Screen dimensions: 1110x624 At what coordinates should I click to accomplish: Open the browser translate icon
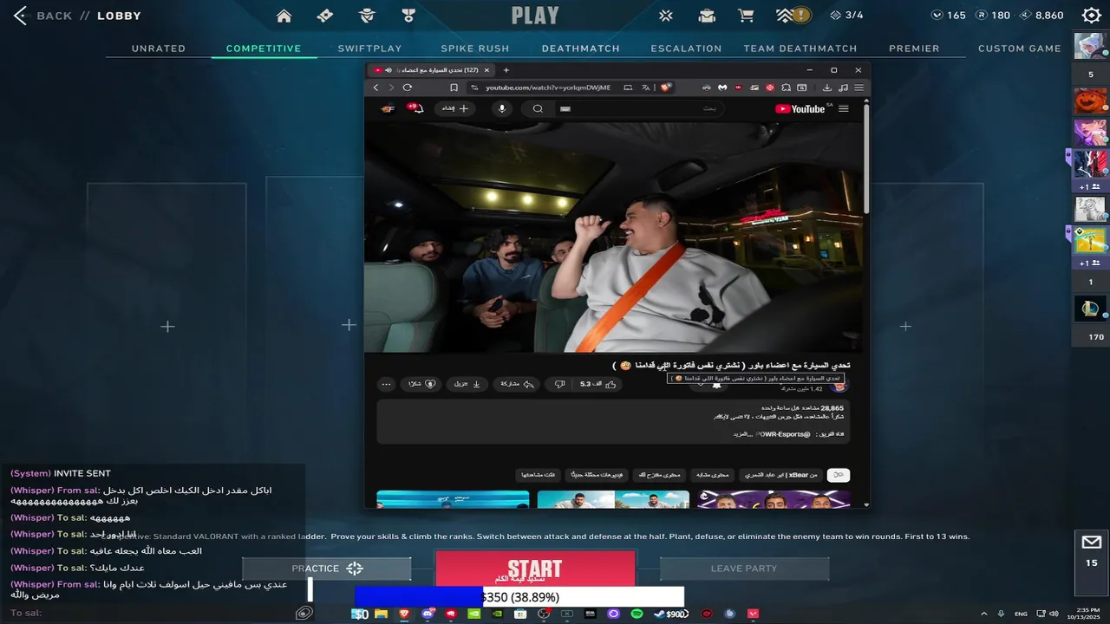646,88
